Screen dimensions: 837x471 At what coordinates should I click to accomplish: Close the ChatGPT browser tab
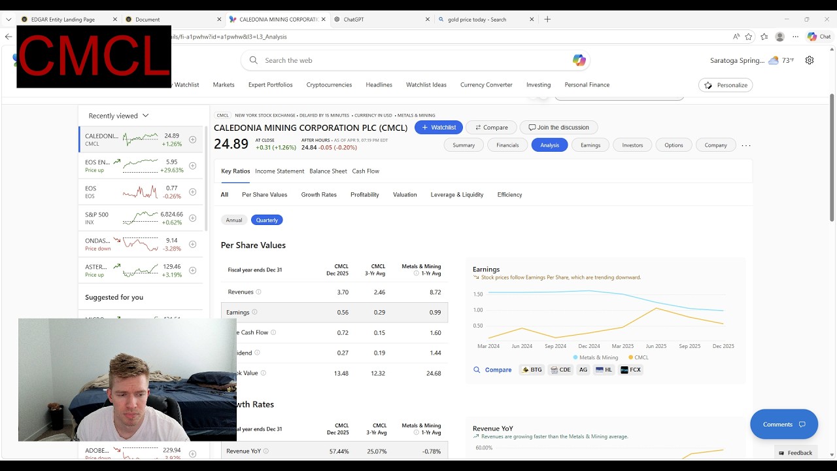click(x=428, y=19)
